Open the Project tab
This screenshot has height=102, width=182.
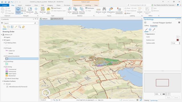point(5,5)
